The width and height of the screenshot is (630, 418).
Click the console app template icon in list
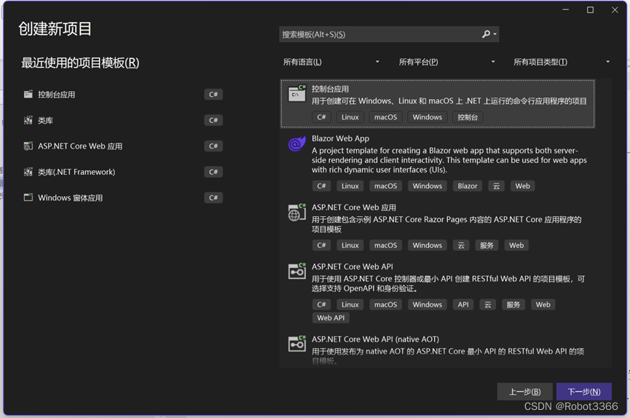(x=297, y=93)
